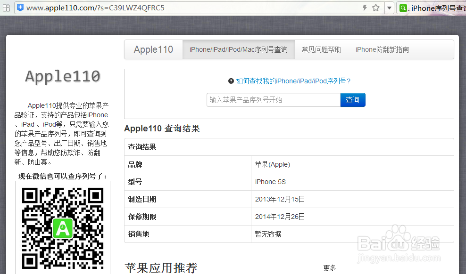Open the address bar dropdown arrow

(389, 8)
